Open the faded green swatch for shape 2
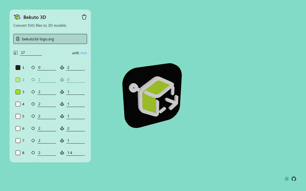306x191 pixels. (x=18, y=80)
